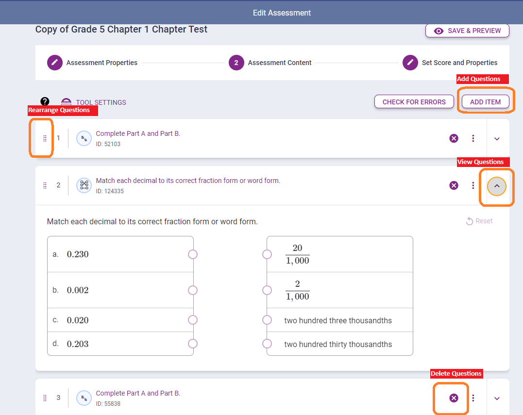Expand question 1 with the chevron

497,139
